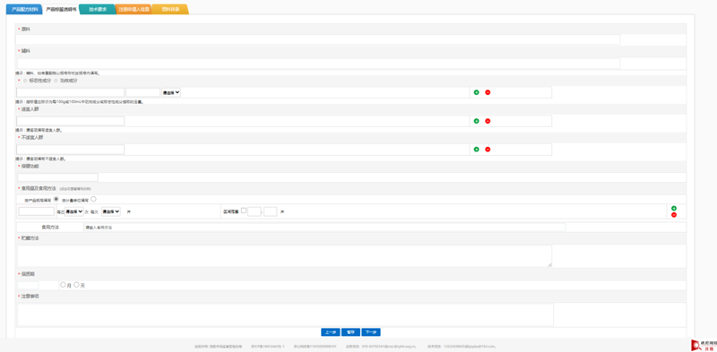Click the 下一步 button

pyautogui.click(x=371, y=332)
